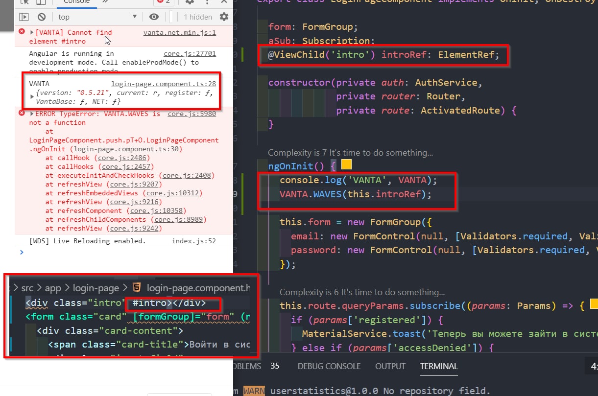Create a live expression with the eye icon
The image size is (598, 396).
(154, 17)
